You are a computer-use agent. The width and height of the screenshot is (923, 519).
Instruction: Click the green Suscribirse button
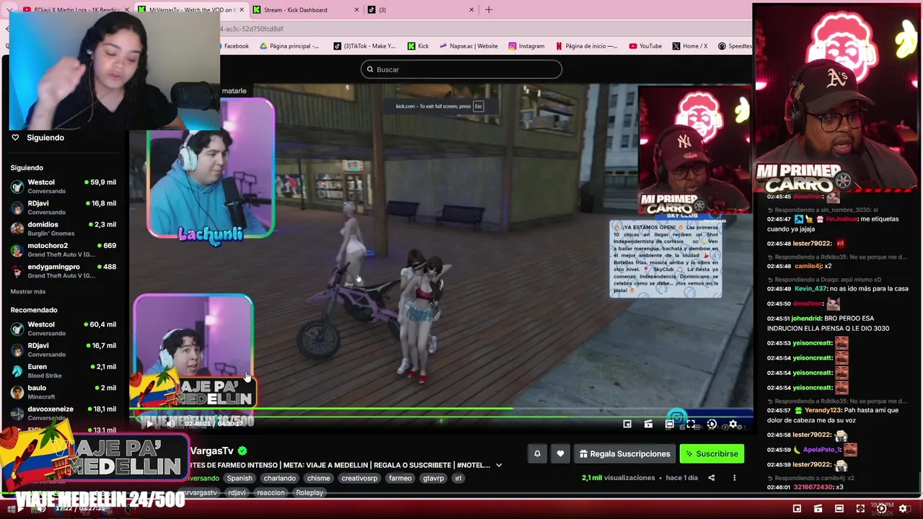pyautogui.click(x=712, y=453)
